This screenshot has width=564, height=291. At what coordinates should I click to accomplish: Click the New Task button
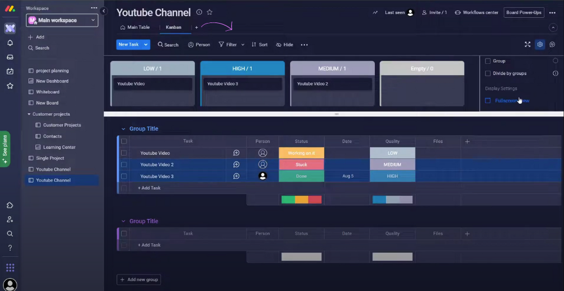pos(129,44)
